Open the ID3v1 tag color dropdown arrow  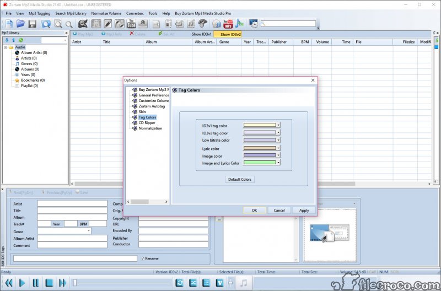point(278,125)
